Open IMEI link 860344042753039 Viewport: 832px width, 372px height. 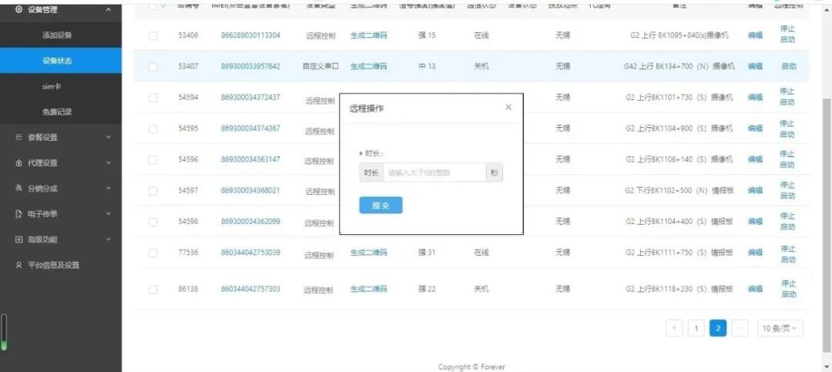pyautogui.click(x=250, y=253)
